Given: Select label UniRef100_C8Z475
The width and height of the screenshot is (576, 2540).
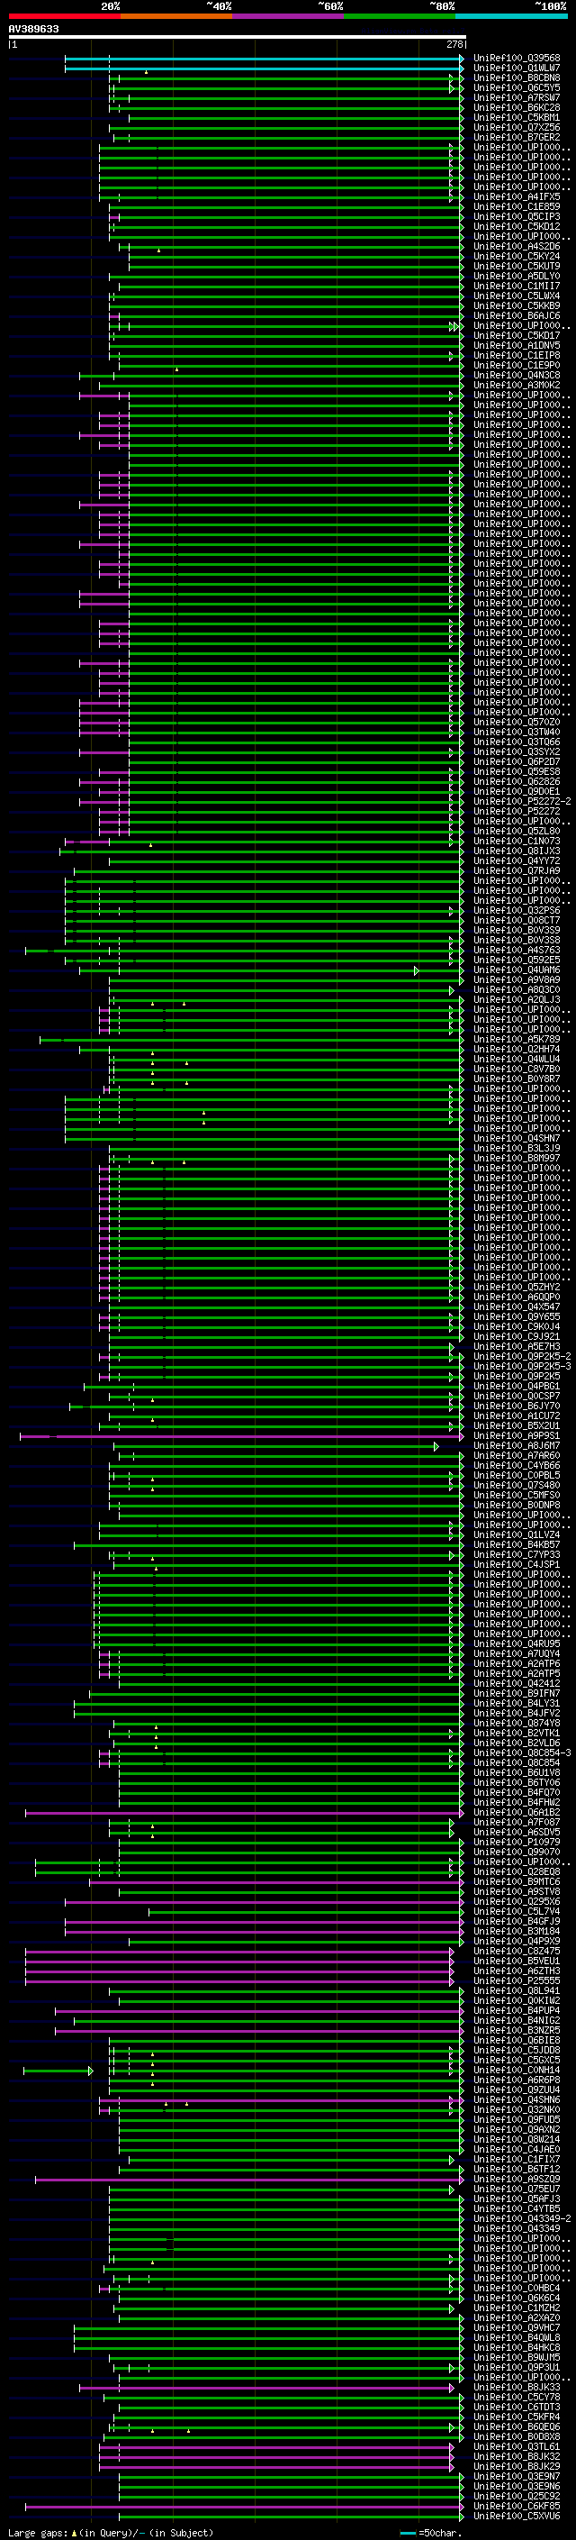Looking at the screenshot, I should [517, 1951].
